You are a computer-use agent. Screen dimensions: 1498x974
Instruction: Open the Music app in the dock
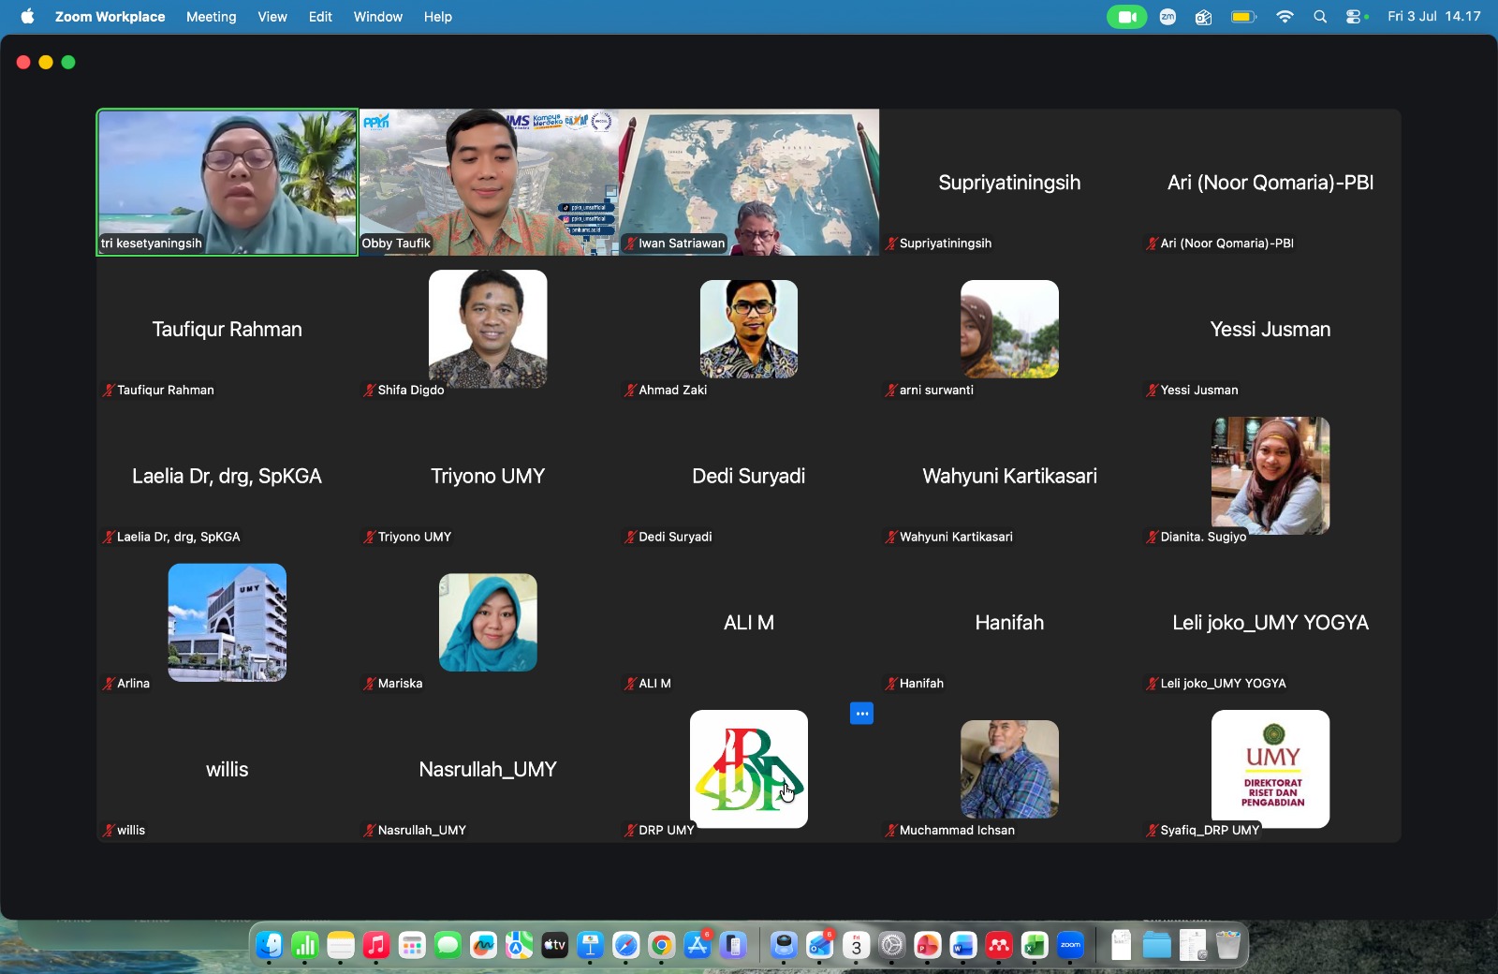376,946
